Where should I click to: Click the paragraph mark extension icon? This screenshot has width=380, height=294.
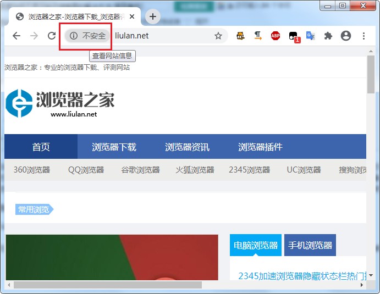click(258, 36)
